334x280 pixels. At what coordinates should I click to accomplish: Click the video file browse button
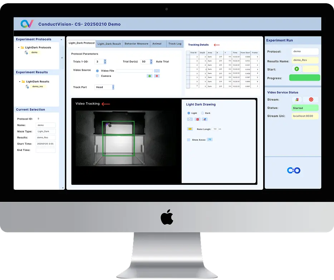coord(157,71)
